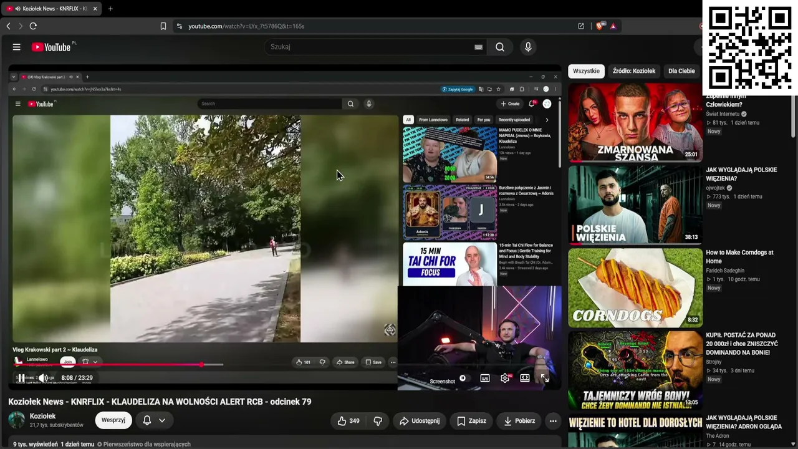Open the YouTube guide hamburger menu
Screen dimensions: 798x449
[x=17, y=47]
